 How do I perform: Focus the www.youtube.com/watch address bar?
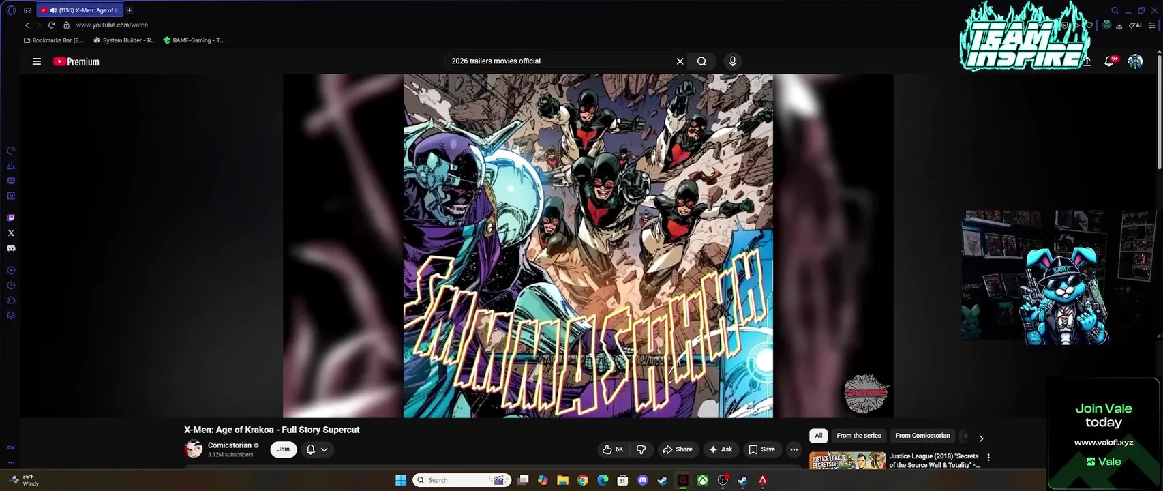click(x=112, y=25)
